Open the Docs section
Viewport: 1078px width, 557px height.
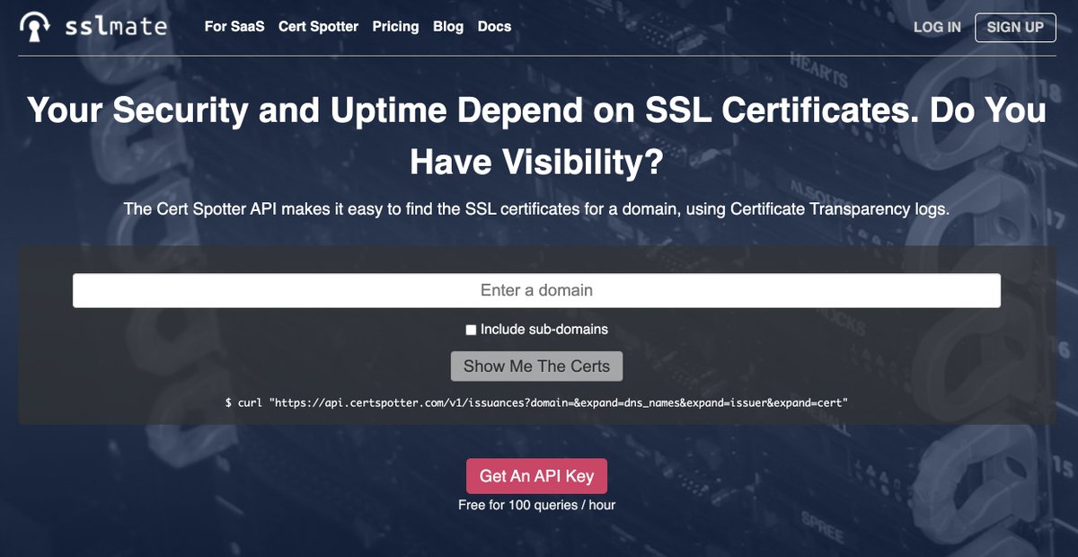point(493,27)
